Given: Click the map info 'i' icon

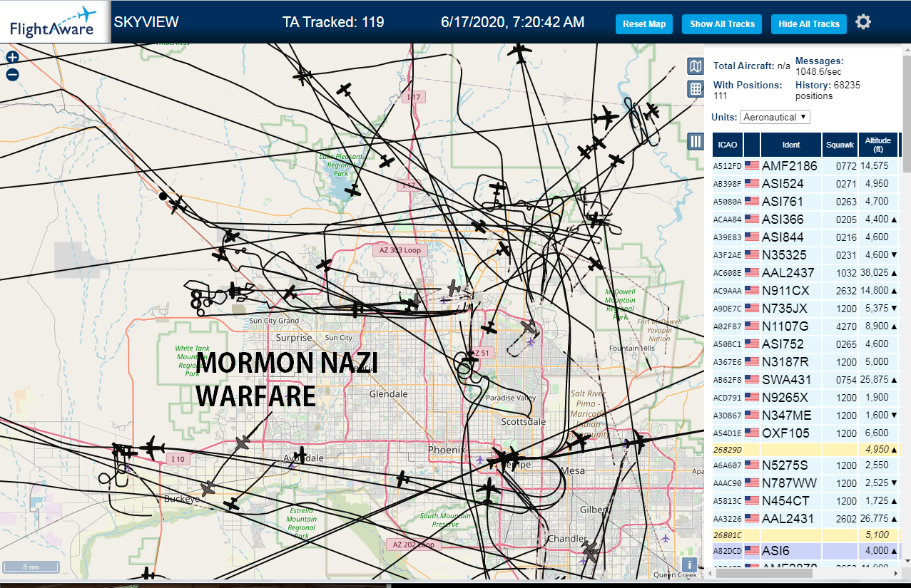Looking at the screenshot, I should pos(691,567).
